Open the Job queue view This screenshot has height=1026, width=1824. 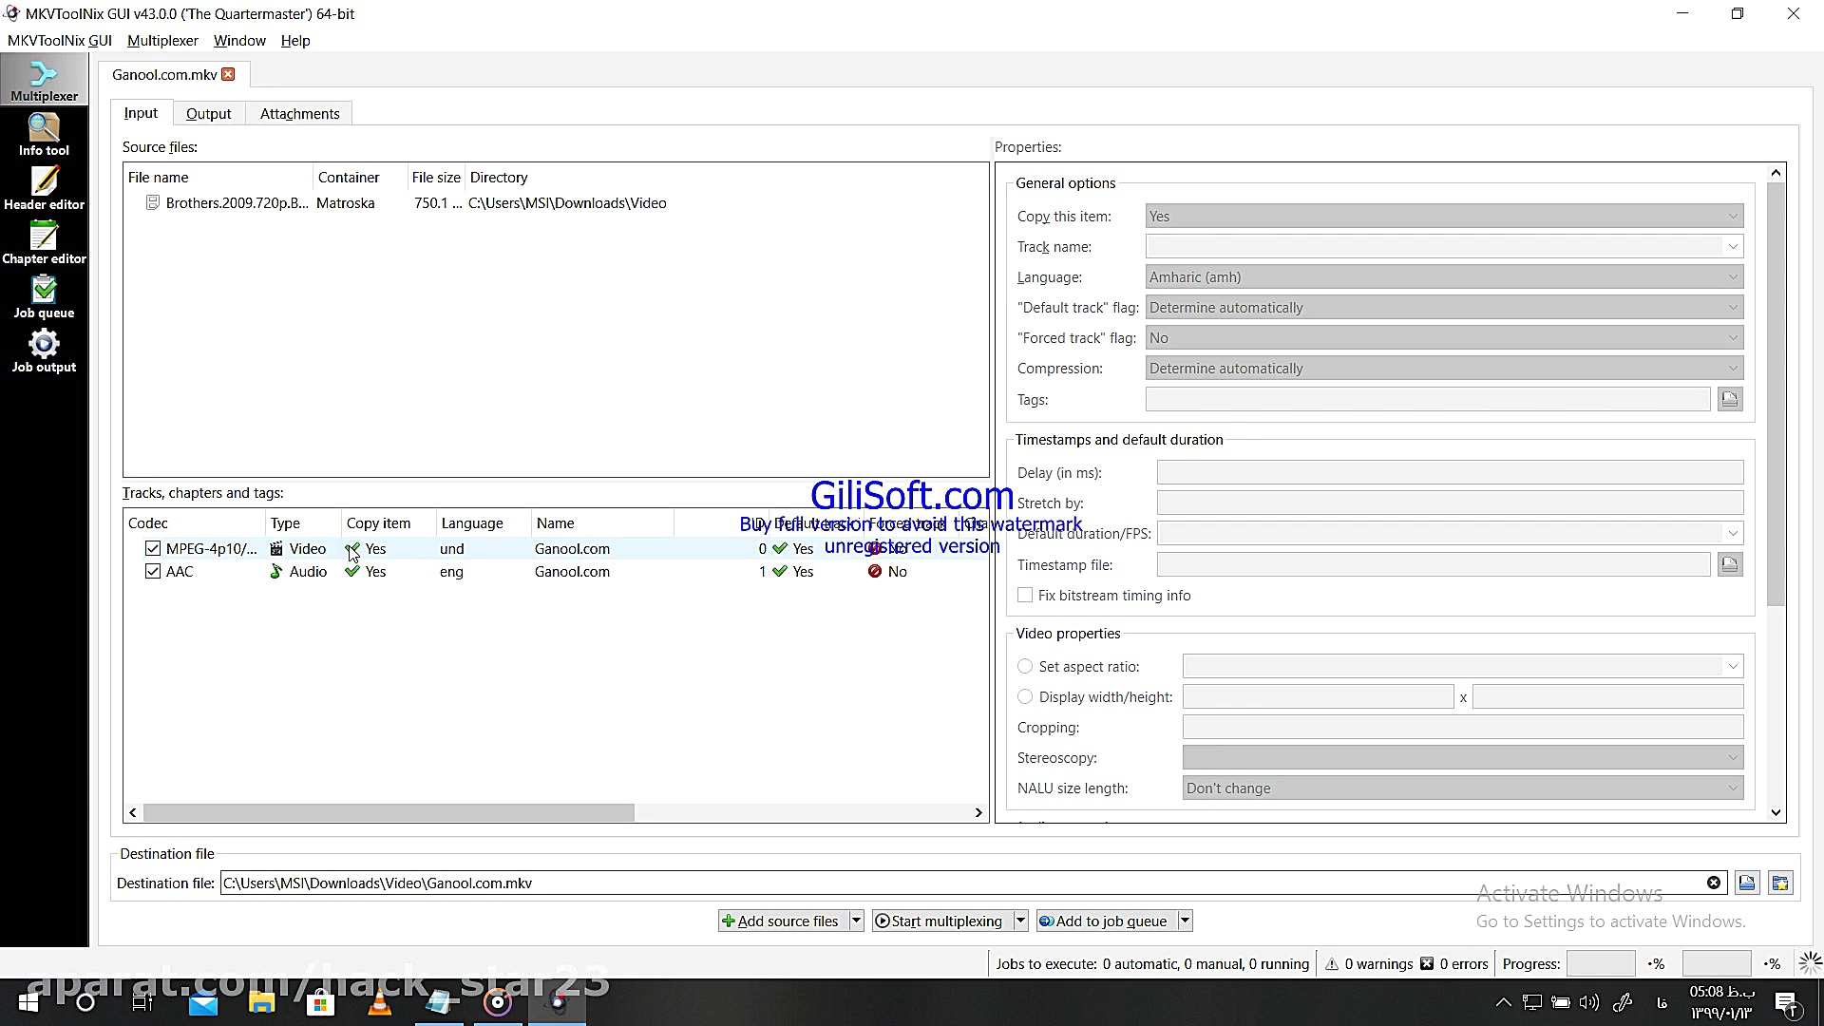click(44, 296)
